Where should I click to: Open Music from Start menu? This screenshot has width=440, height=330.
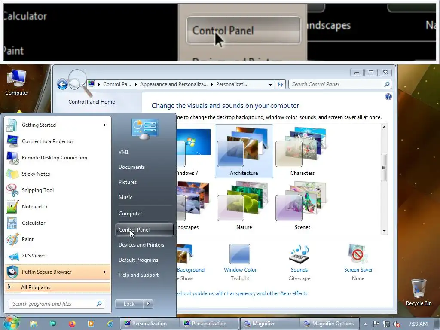(x=125, y=197)
